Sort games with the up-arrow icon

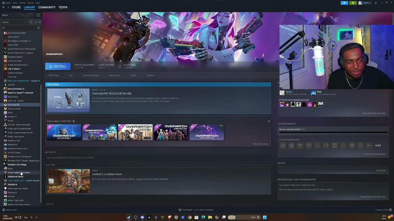point(31,22)
